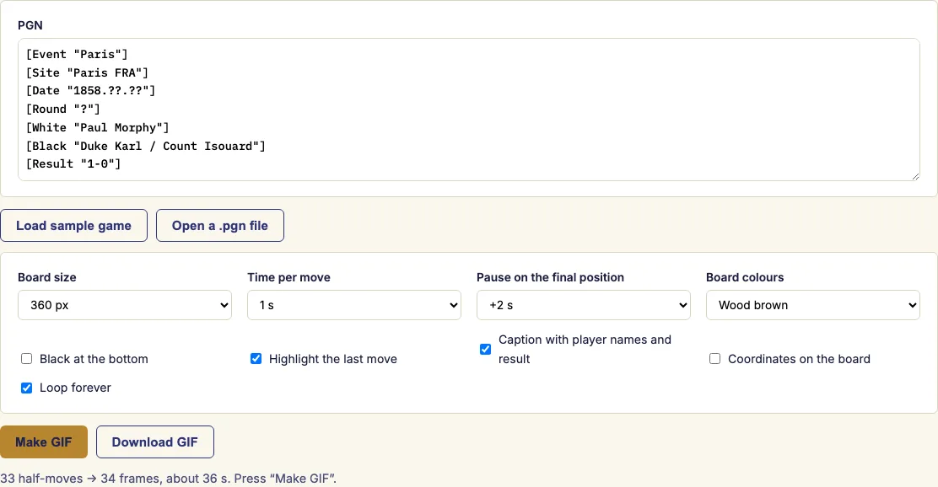Click the [Event "Paris"] line
Viewport: 938px width, 487px height.
pos(77,55)
